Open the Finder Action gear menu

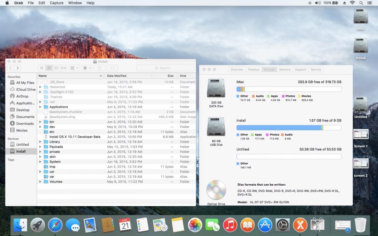coord(87,68)
